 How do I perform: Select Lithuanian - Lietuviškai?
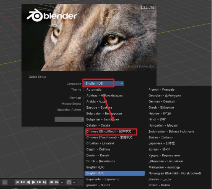tap(179, 161)
